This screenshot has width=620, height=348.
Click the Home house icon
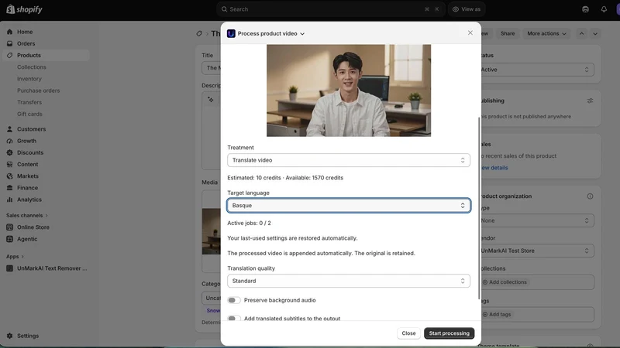click(10, 32)
